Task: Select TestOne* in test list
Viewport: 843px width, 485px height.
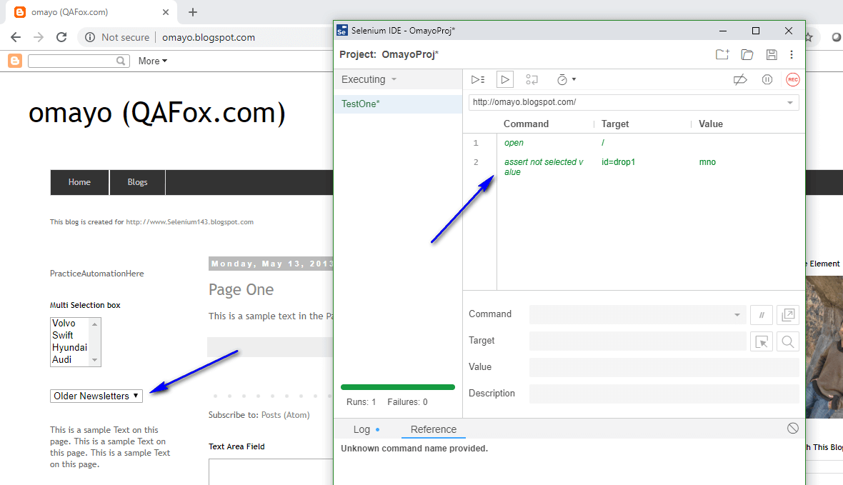Action: coord(398,104)
